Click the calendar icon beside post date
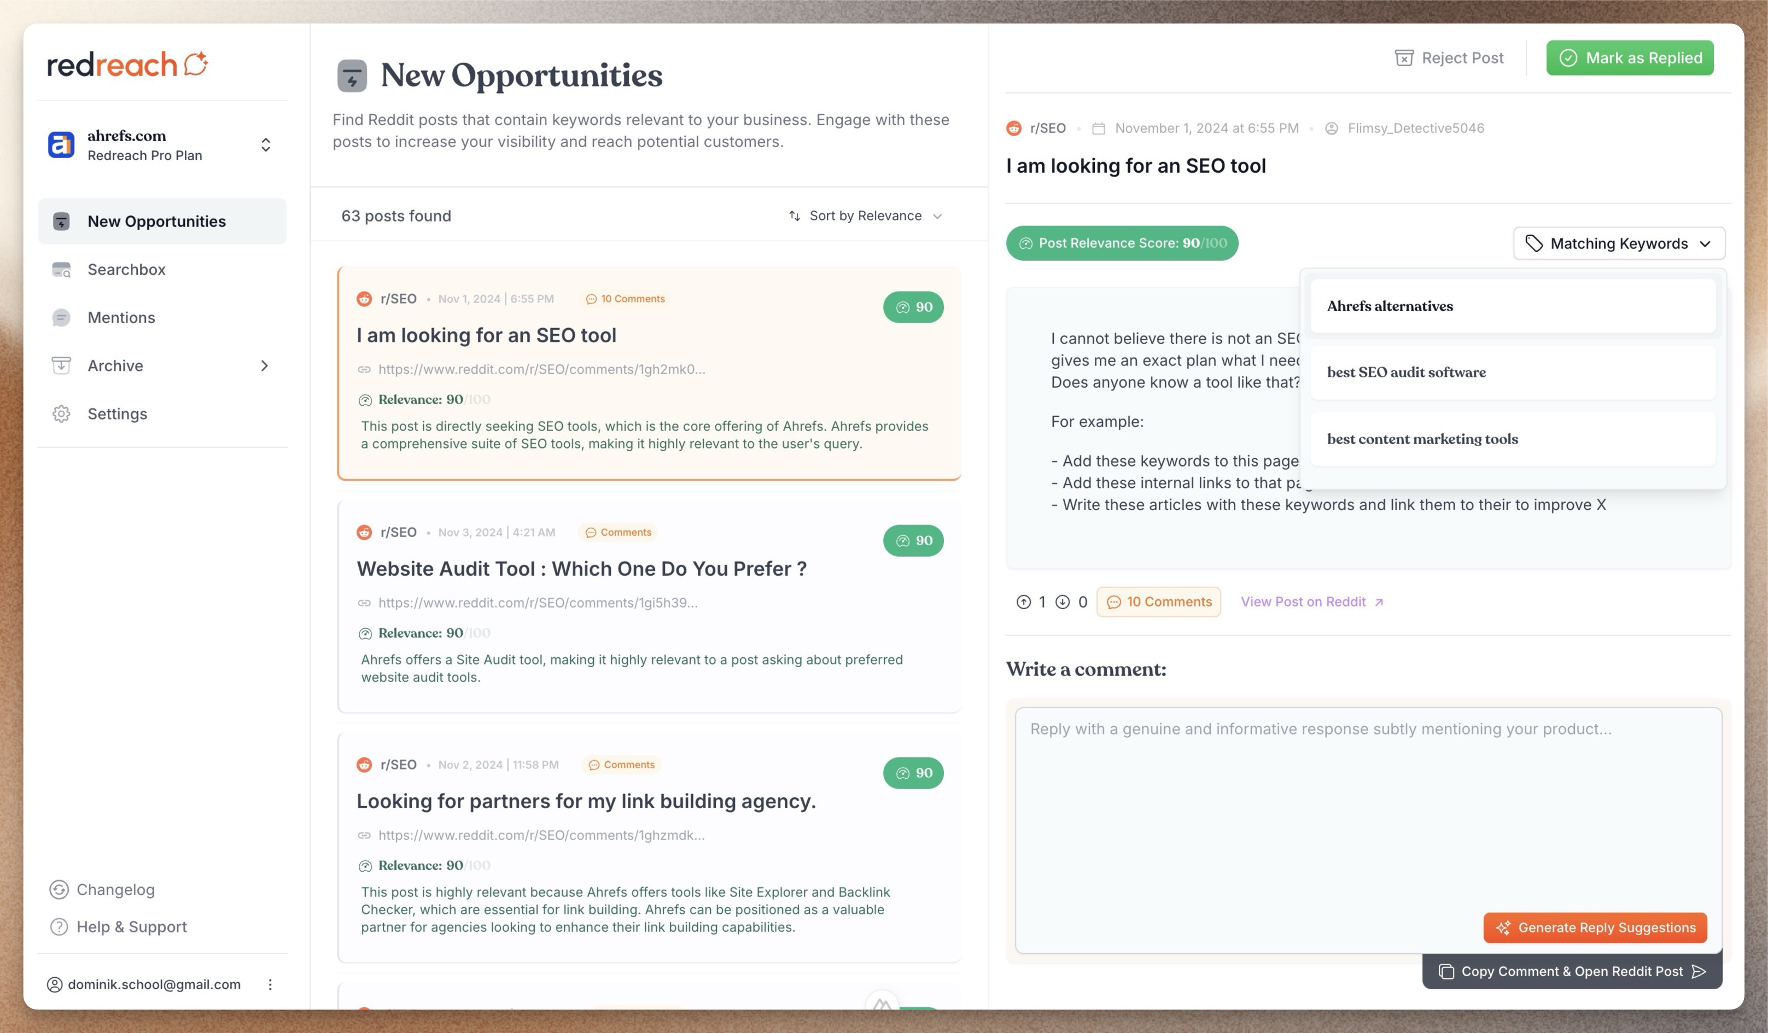This screenshot has width=1768, height=1033. pos(1099,129)
